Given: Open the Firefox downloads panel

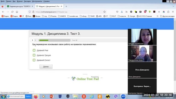Looking at the screenshot, I should (122, 12).
